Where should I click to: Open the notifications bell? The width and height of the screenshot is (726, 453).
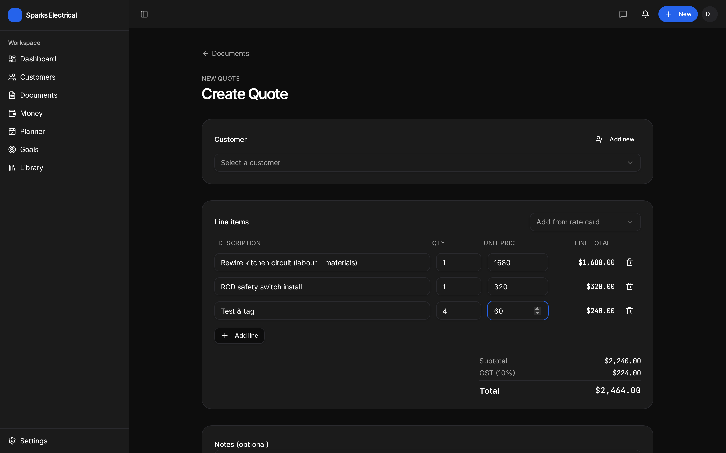point(645,14)
